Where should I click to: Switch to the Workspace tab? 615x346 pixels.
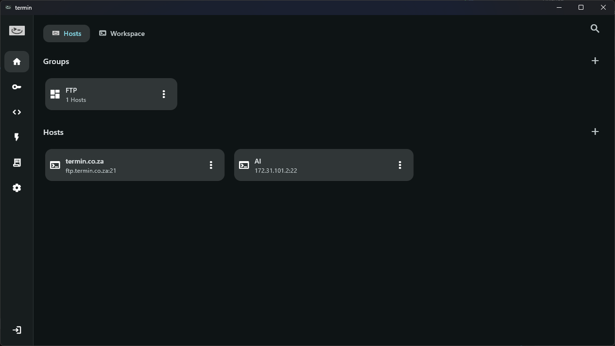[122, 33]
